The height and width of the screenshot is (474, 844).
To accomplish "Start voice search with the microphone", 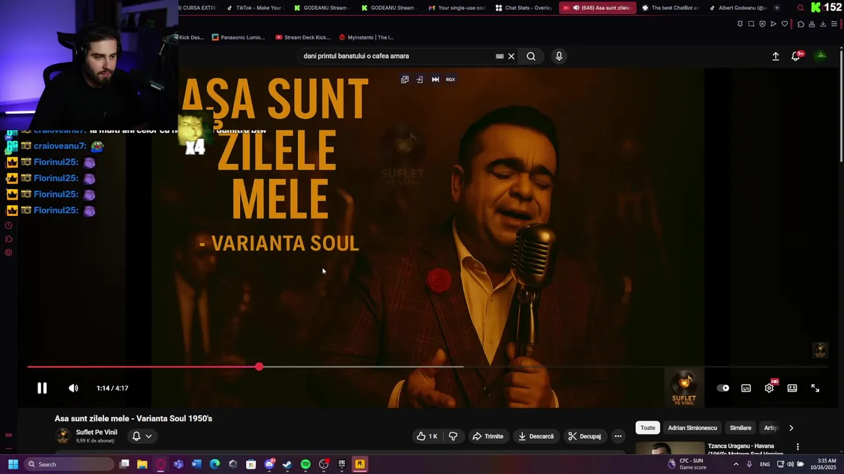I will tap(558, 56).
